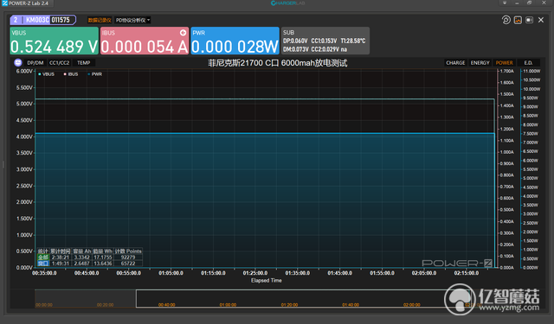554x324 pixels.
Task: Click the arrow icon in IBUS panel
Action: pyautogui.click(x=183, y=33)
